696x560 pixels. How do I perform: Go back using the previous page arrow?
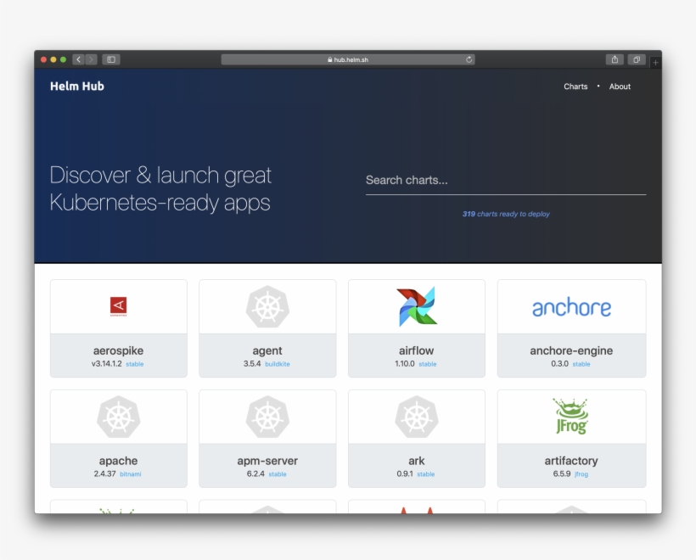tap(78, 59)
